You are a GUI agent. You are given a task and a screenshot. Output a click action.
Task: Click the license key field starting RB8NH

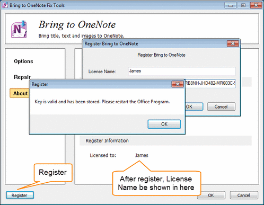click(x=210, y=83)
